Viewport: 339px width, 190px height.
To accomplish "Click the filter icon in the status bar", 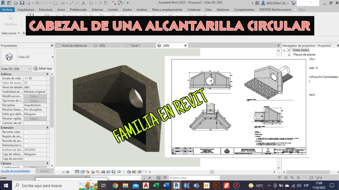I will click(x=318, y=178).
